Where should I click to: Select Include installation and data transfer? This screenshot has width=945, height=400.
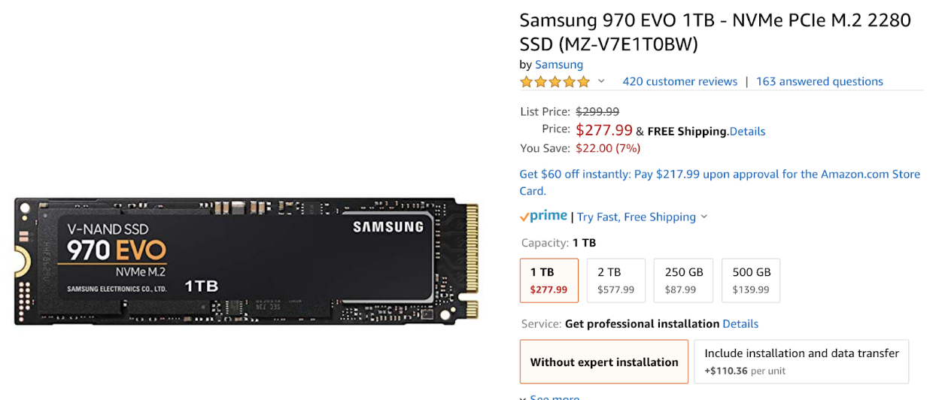(x=801, y=362)
